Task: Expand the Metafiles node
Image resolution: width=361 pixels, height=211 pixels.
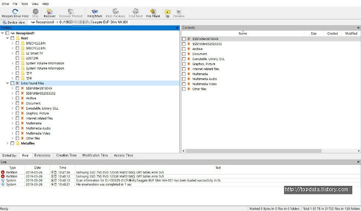Action: pyautogui.click(x=8, y=143)
